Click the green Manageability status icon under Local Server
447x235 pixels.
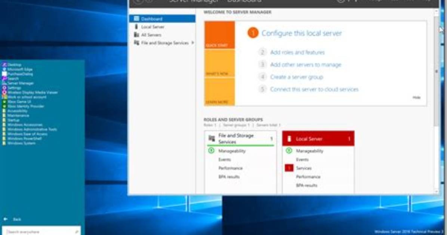(x=289, y=150)
